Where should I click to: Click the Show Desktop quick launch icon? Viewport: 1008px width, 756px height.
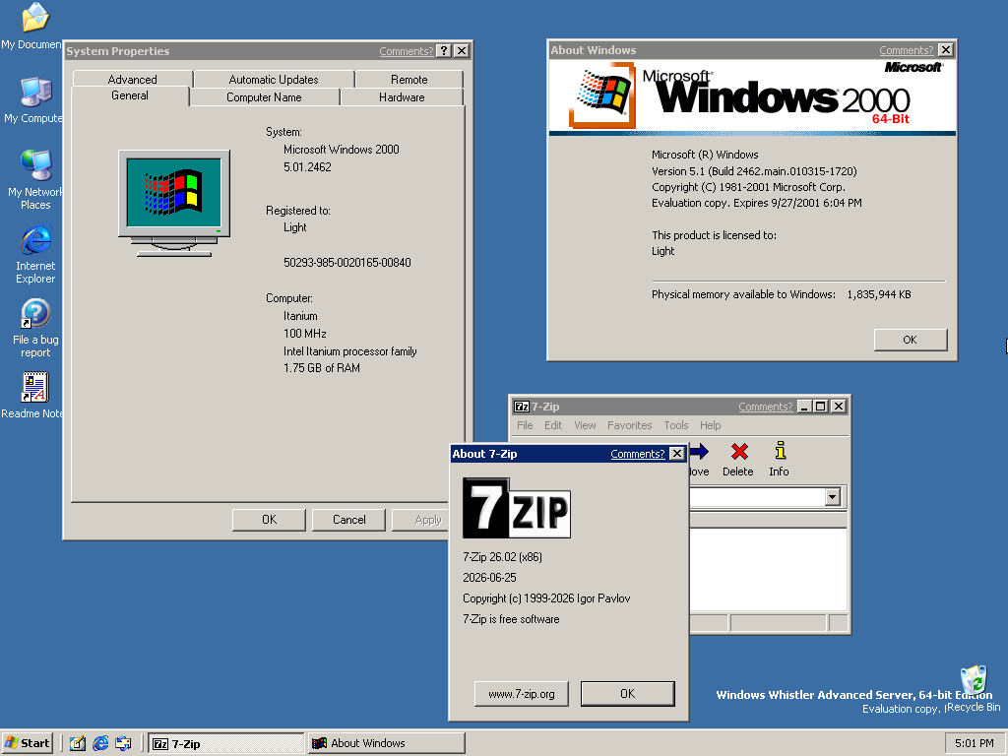click(78, 743)
